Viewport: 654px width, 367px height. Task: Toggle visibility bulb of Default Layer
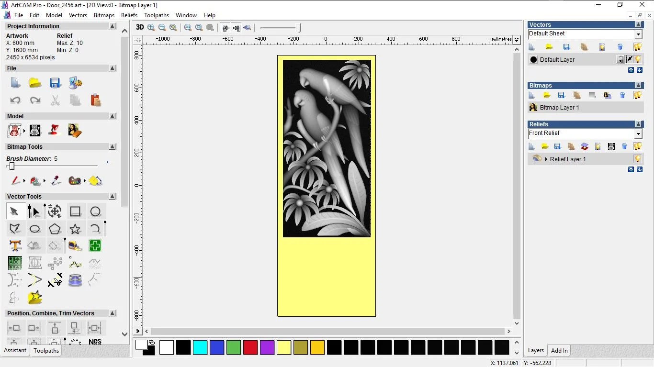tap(638, 59)
